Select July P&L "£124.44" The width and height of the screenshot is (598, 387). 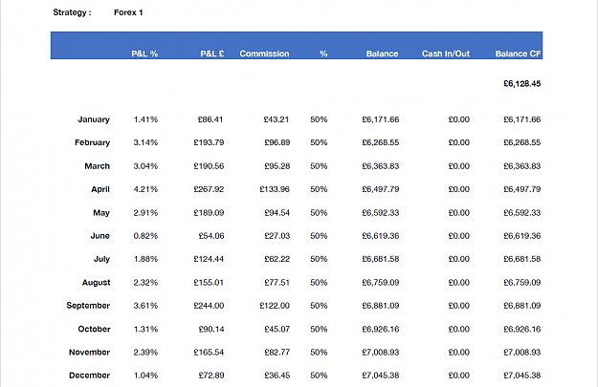[209, 259]
